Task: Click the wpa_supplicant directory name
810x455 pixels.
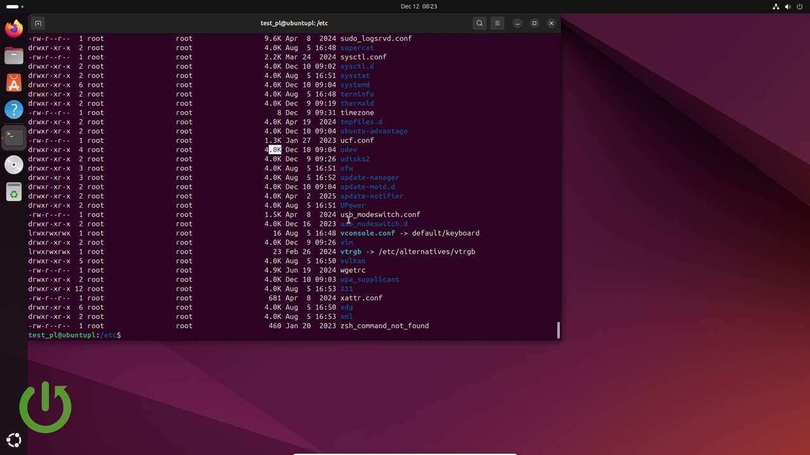Action: tap(370, 279)
